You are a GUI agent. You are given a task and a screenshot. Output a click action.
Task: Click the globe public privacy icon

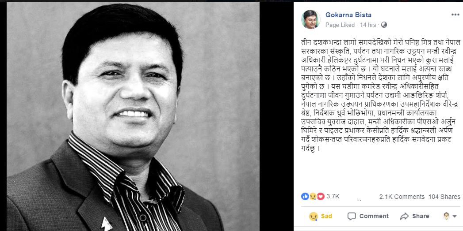click(384, 25)
